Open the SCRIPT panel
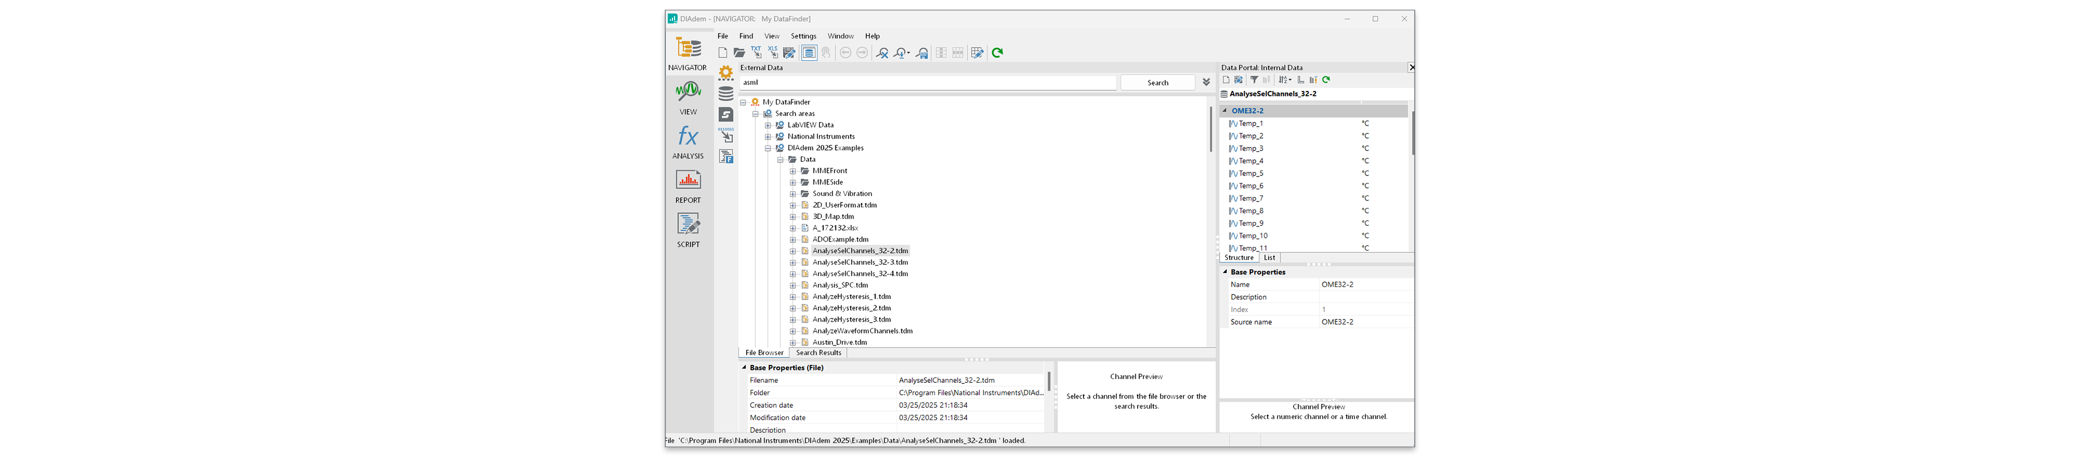This screenshot has width=2079, height=457. click(x=688, y=231)
